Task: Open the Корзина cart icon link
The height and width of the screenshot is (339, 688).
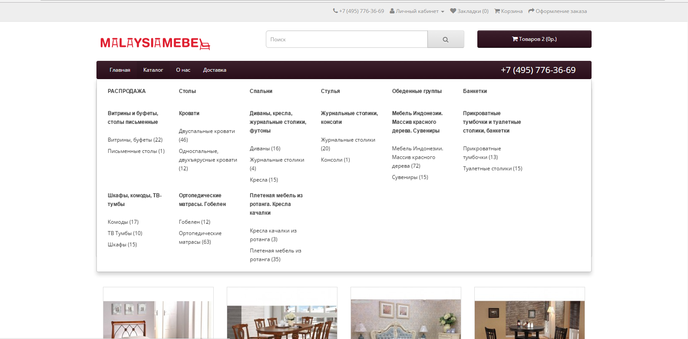Action: click(x=497, y=11)
